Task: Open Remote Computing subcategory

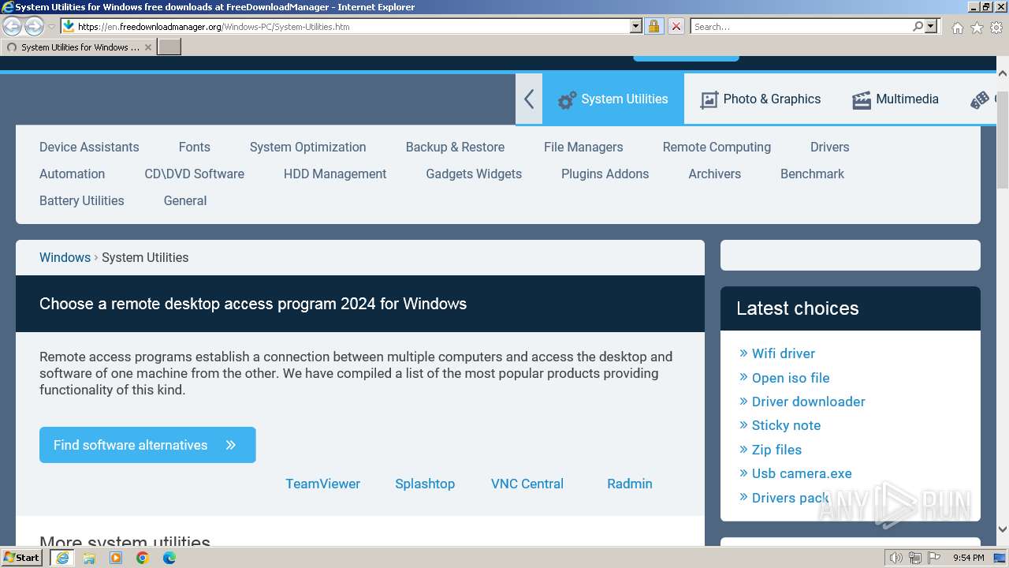Action: tap(717, 147)
